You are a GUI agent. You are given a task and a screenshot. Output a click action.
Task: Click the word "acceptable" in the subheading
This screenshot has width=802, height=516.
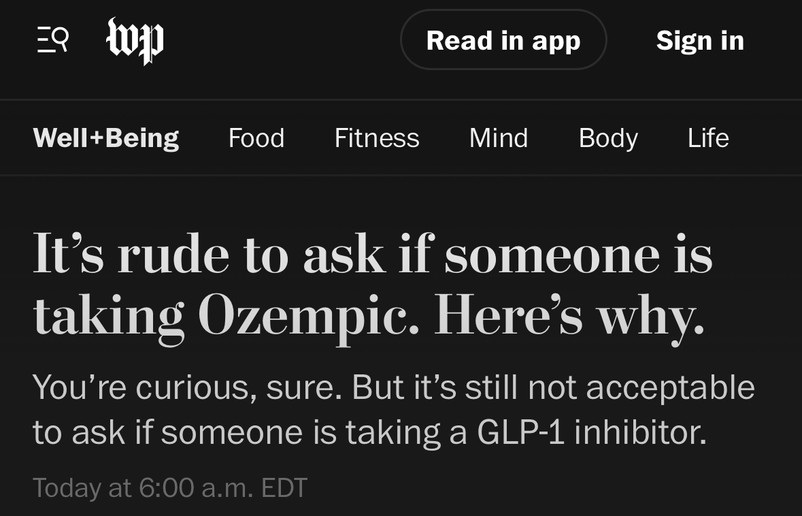[x=670, y=387]
